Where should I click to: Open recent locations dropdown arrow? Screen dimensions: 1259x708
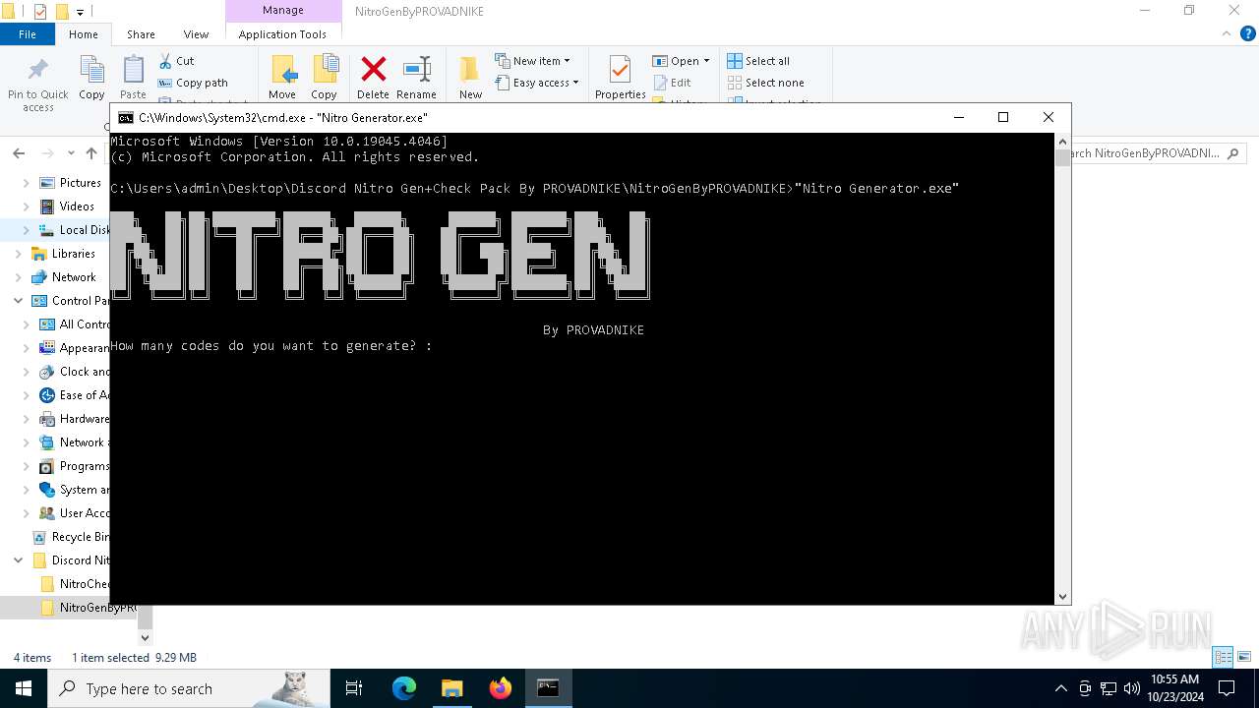click(71, 153)
